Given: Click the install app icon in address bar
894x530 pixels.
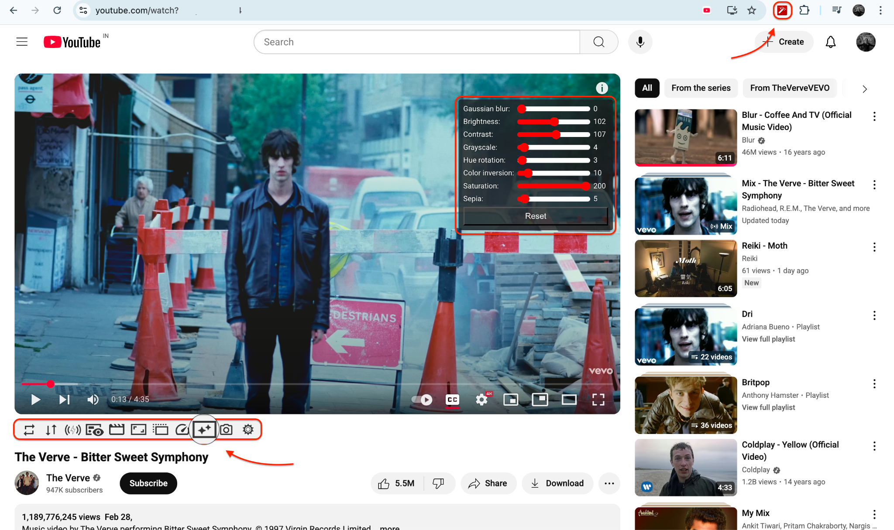Looking at the screenshot, I should (732, 10).
